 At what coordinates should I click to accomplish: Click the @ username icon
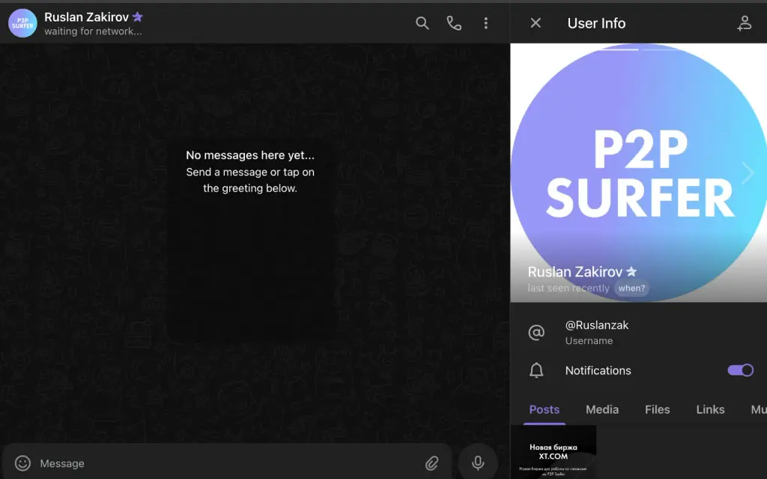pos(536,333)
